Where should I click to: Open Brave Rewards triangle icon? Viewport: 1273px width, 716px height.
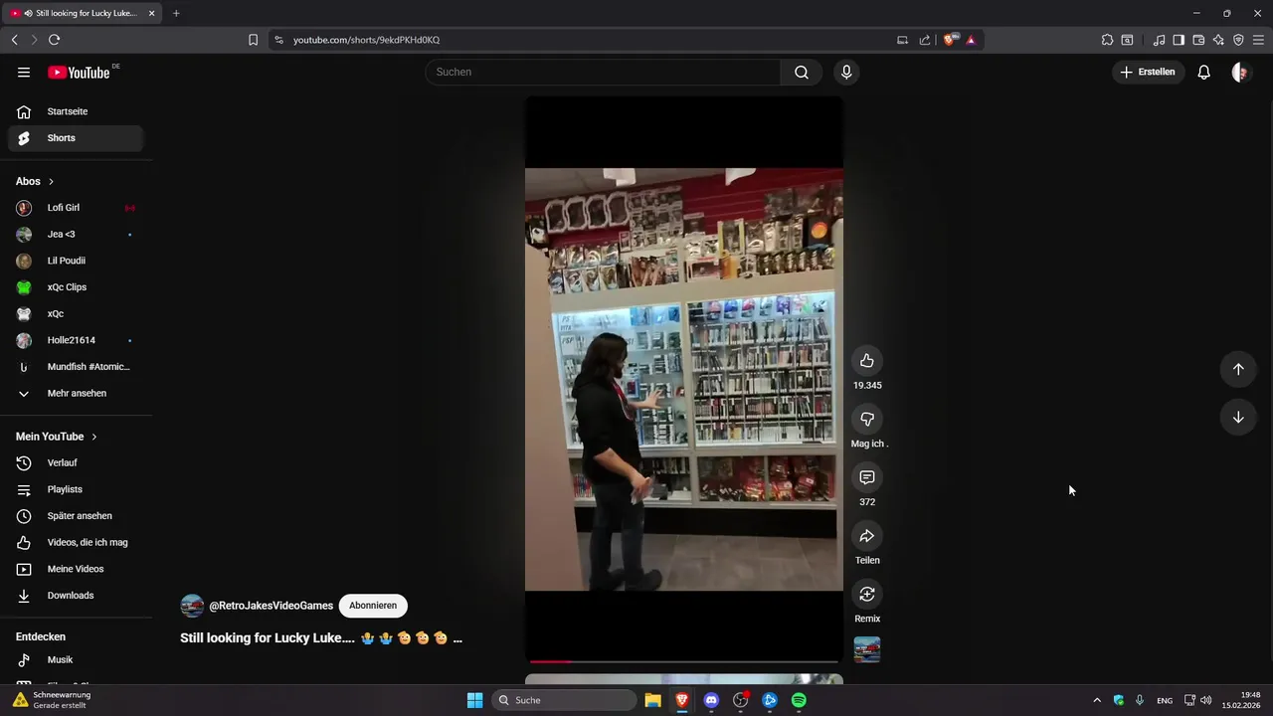(x=971, y=40)
